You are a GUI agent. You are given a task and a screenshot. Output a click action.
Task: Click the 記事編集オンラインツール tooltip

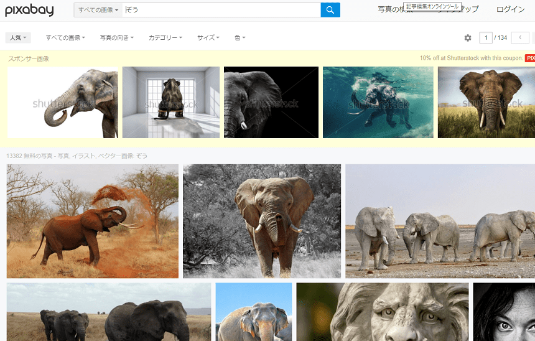point(432,6)
